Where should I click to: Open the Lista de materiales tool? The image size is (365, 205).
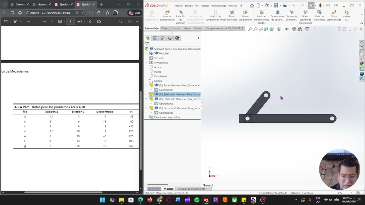pyautogui.click(x=319, y=16)
